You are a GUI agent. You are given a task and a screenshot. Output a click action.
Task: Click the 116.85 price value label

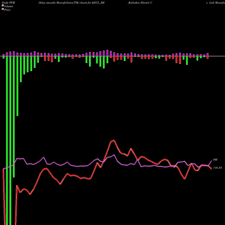point(217,168)
